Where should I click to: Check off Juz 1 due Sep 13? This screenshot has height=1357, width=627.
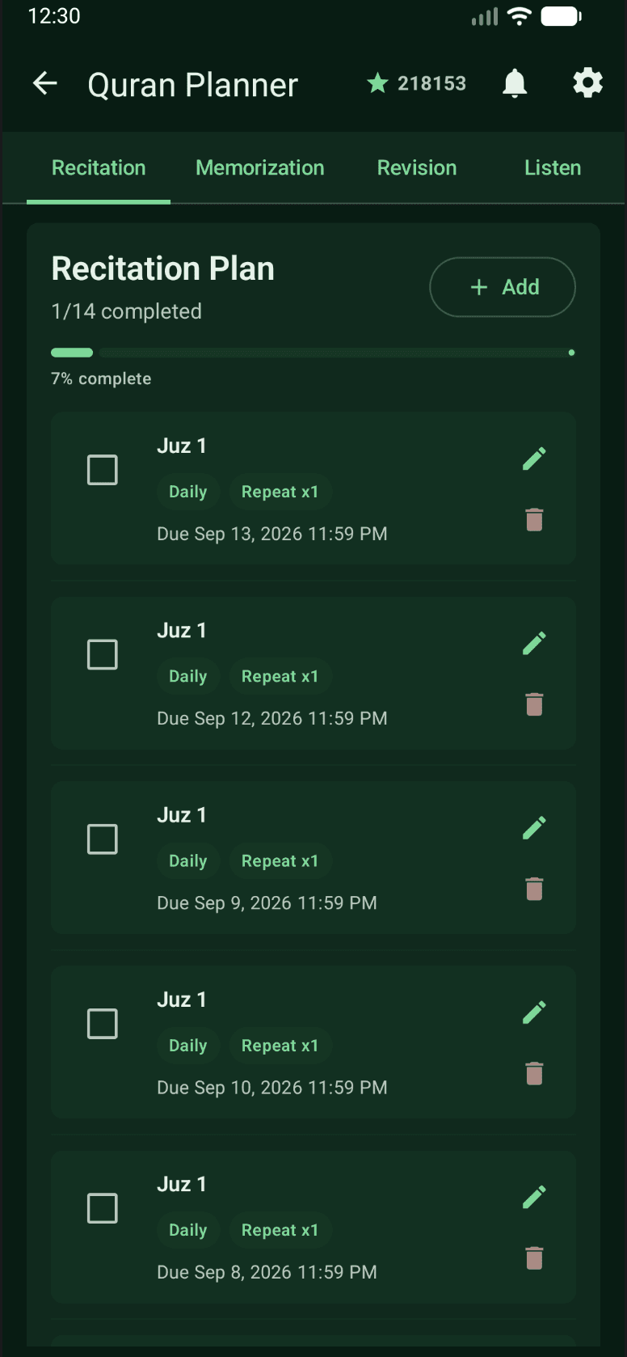[103, 470]
